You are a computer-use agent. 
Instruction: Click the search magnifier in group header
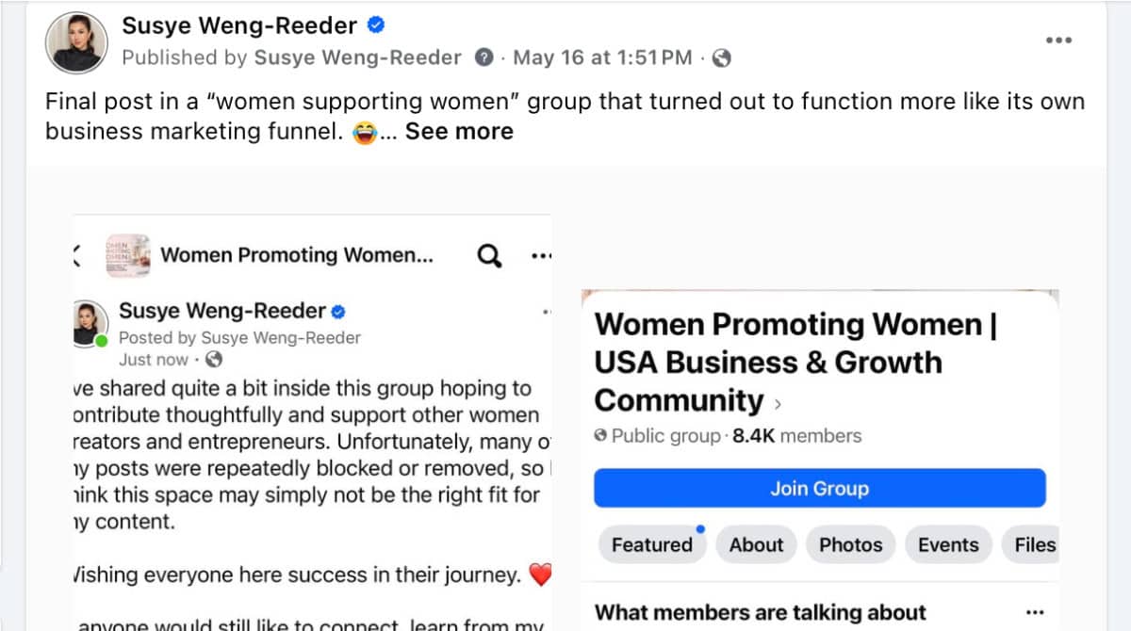click(490, 255)
